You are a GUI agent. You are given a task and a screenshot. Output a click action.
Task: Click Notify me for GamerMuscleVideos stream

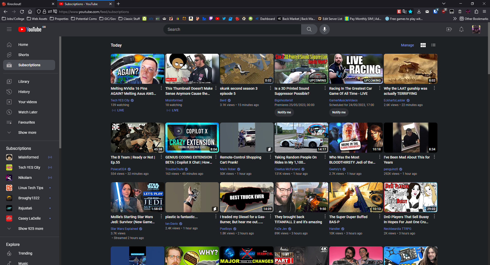pyautogui.click(x=339, y=112)
